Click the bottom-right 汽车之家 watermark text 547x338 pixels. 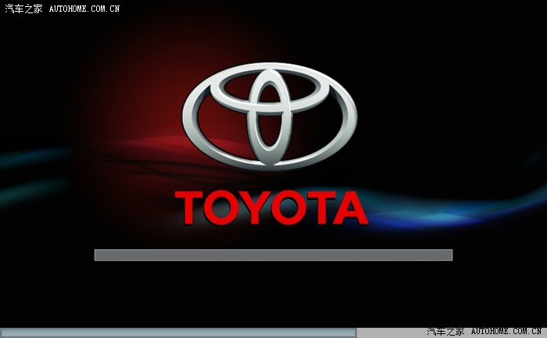[x=445, y=331]
